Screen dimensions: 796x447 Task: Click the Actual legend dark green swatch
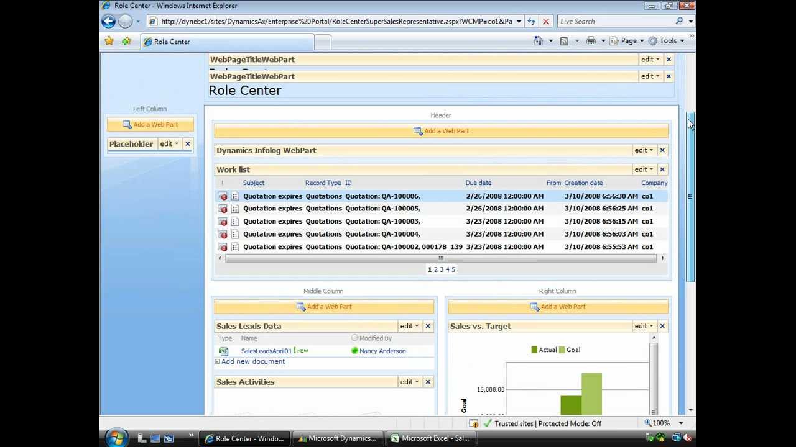coord(534,350)
